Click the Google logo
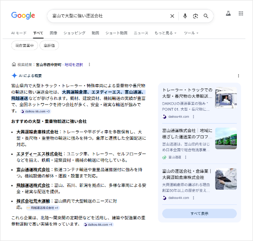 pos(23,16)
